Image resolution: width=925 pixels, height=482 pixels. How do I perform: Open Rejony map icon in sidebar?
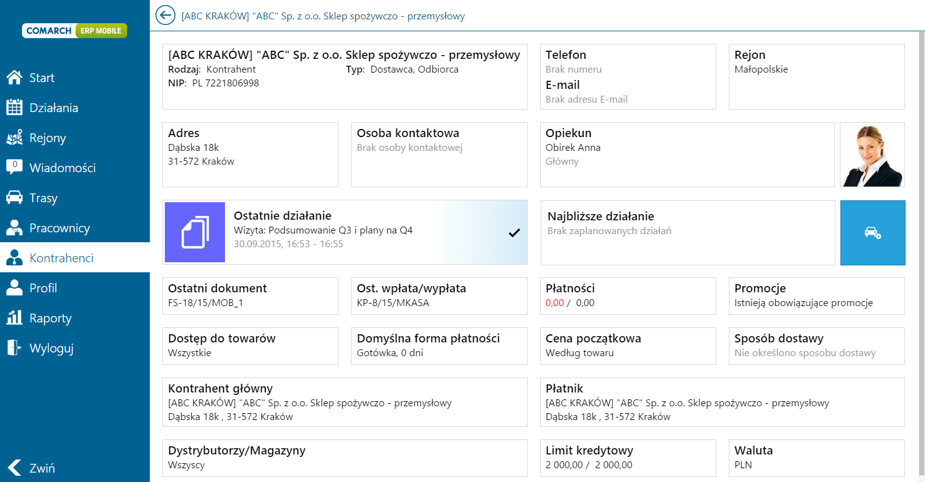[14, 138]
